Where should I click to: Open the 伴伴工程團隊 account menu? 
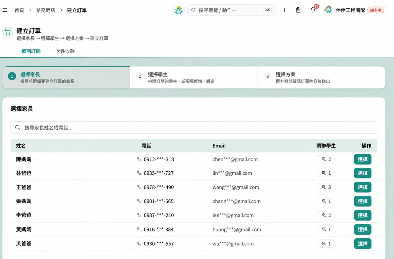355,10
